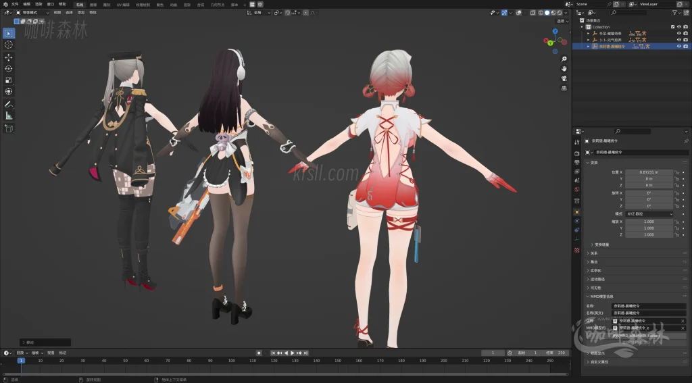Jump to the timeline start frame

click(x=273, y=353)
